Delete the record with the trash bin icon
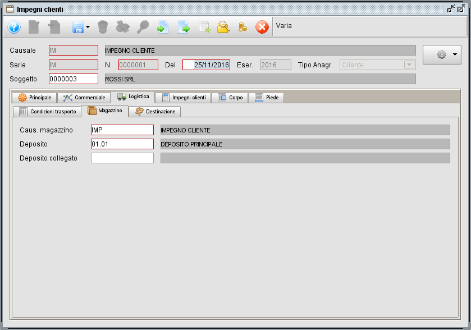The width and height of the screenshot is (471, 330). tap(104, 26)
